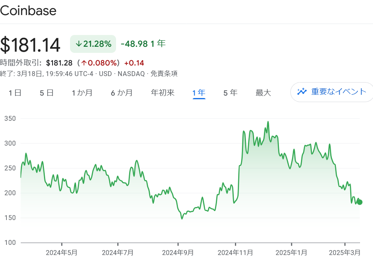Select the 5日 range tab

tap(46, 93)
